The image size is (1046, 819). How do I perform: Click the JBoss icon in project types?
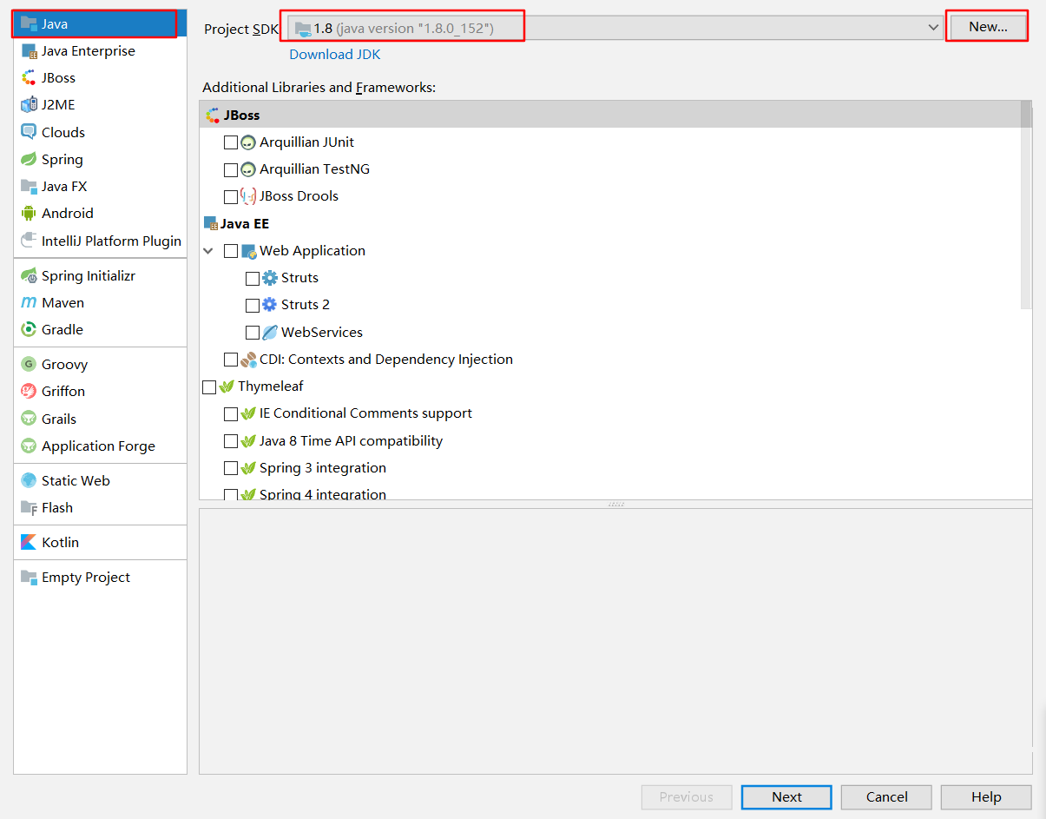pos(29,77)
